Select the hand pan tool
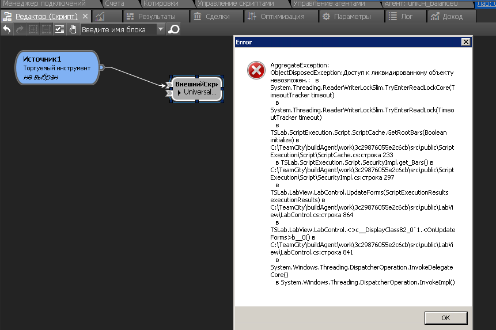This screenshot has height=330, width=496. point(73,29)
